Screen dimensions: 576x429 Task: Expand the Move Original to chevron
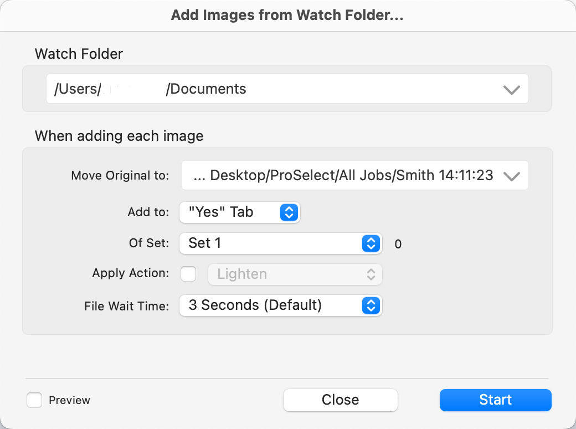511,176
